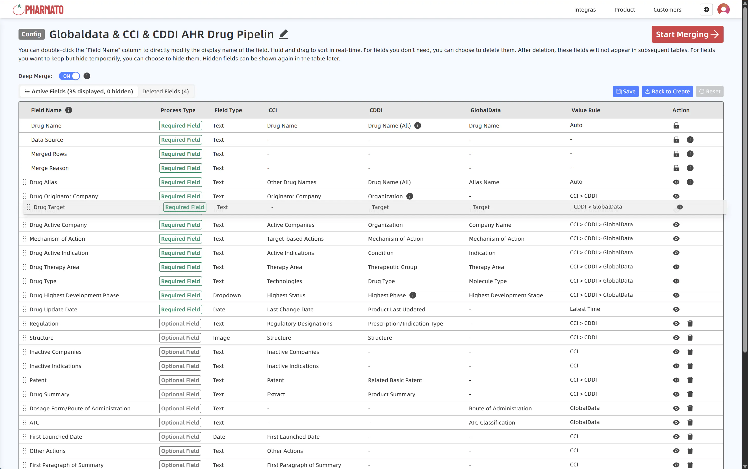Click the edit pencil icon beside the title
The image size is (748, 469).
pyautogui.click(x=283, y=34)
